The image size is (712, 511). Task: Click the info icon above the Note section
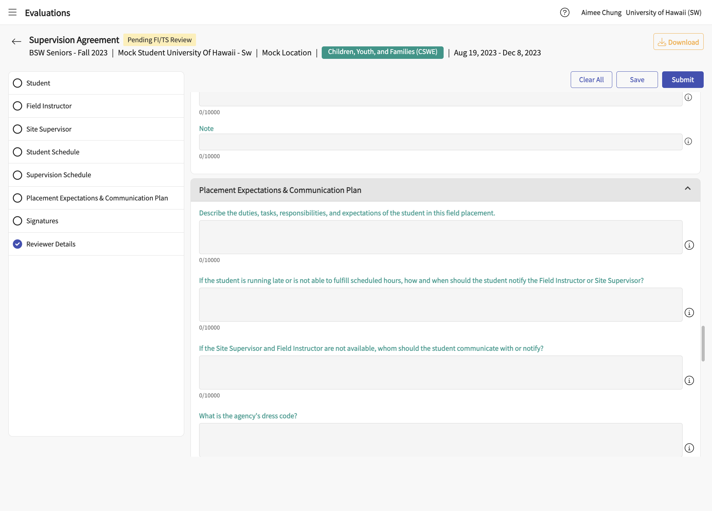(x=688, y=97)
